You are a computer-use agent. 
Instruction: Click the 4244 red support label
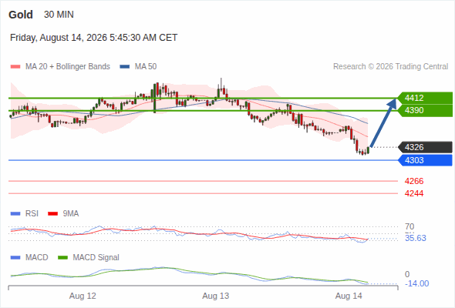414,193
